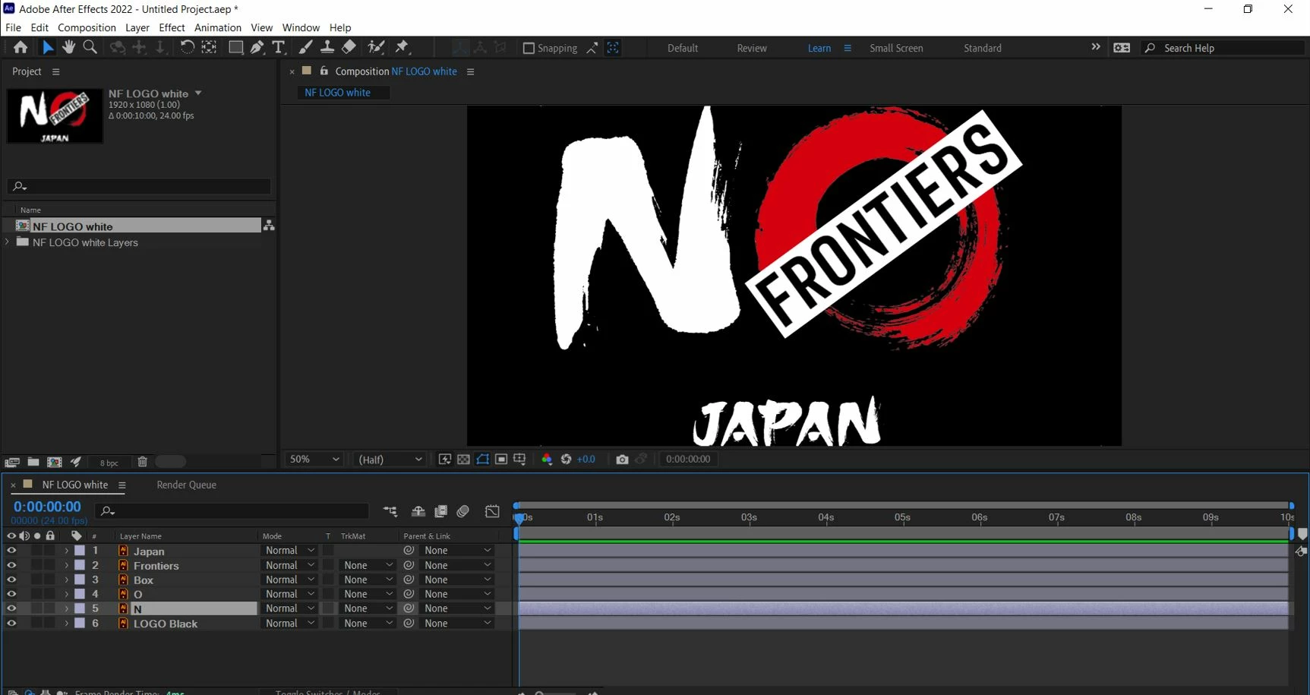Select the Zoom magnifier tool

[90, 47]
